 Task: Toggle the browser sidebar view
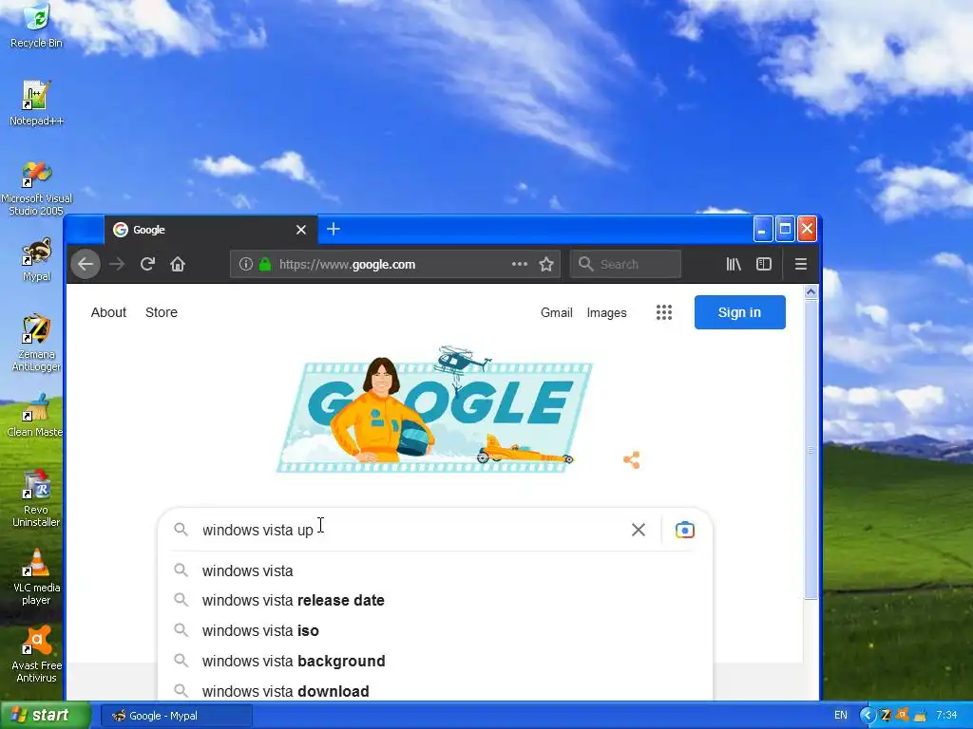pos(764,265)
